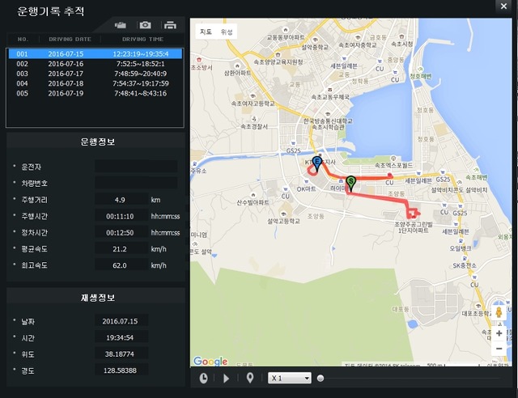Click the 평균속도 value 21.2

[x=121, y=249]
